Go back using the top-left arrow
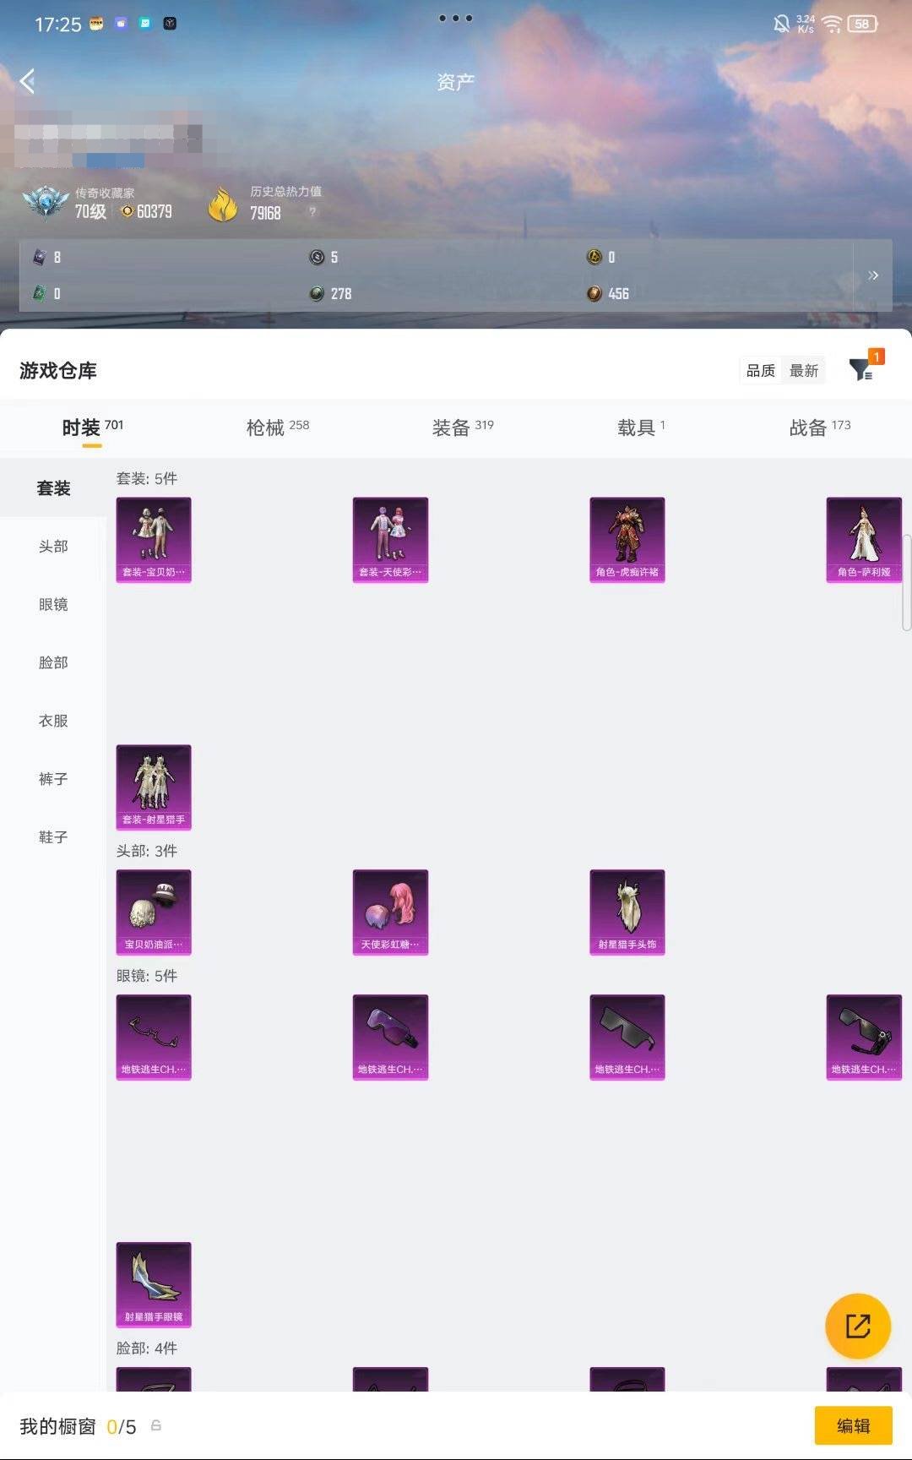This screenshot has height=1460, width=912. 28,81
